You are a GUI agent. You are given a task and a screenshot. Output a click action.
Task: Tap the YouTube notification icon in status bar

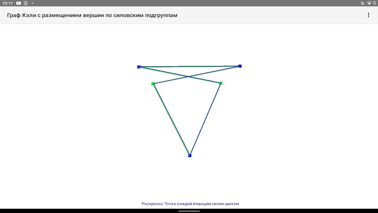coord(18,3)
